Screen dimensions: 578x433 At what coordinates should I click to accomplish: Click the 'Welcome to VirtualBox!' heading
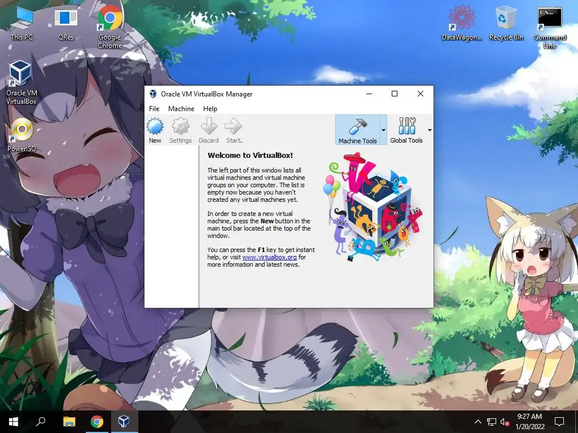(x=250, y=155)
